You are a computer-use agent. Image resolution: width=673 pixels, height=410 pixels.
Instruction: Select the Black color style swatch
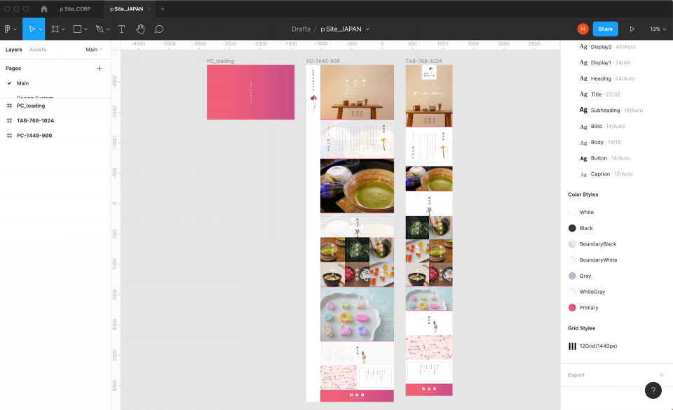572,228
